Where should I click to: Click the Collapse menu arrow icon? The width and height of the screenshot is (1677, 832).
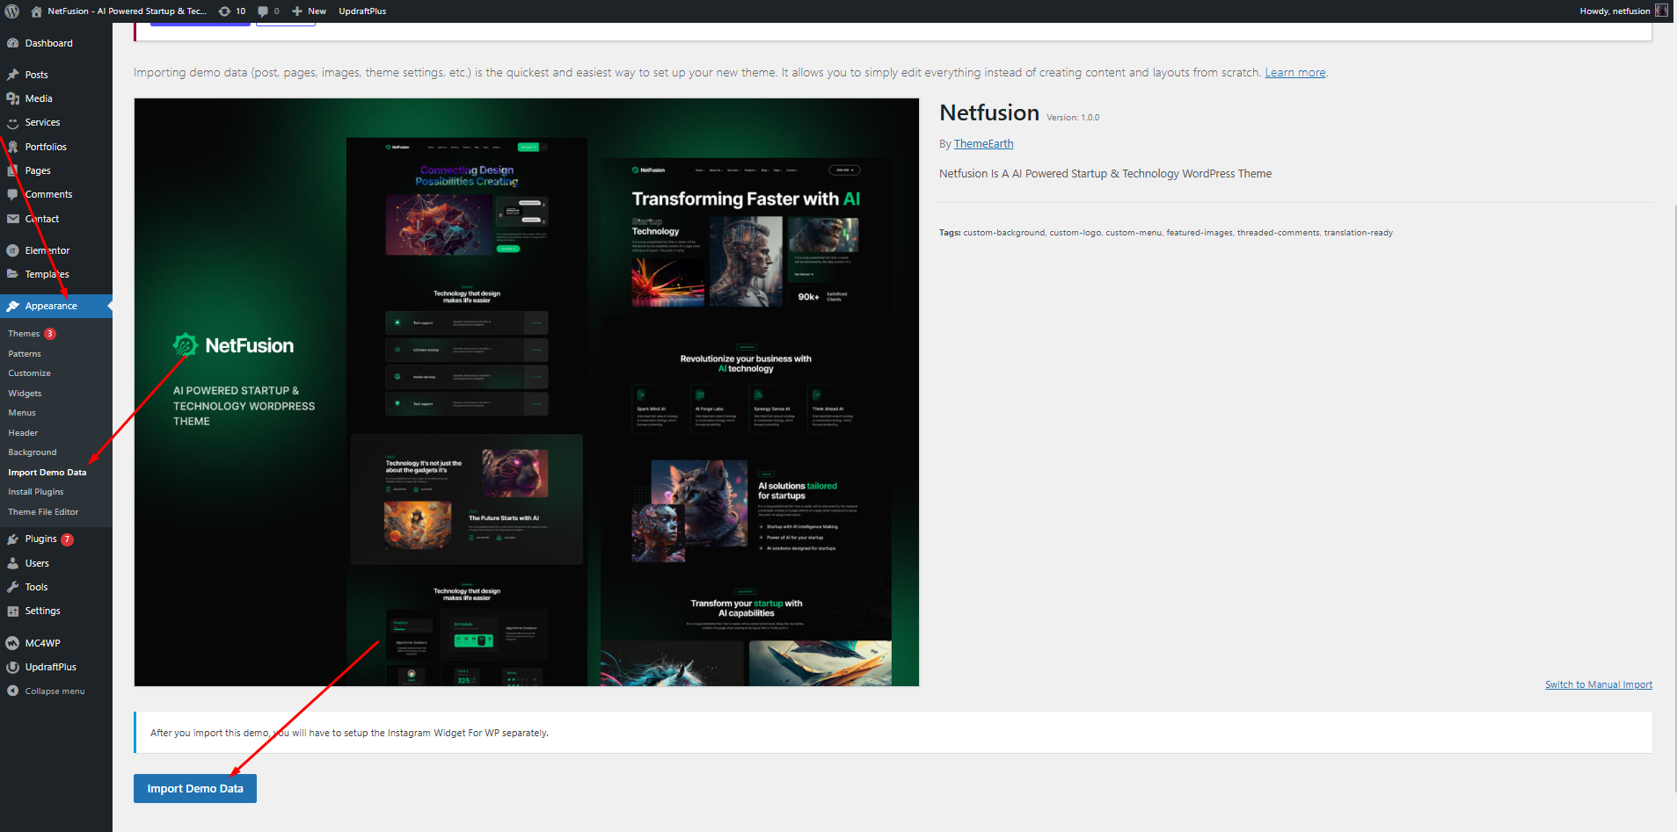point(12,691)
